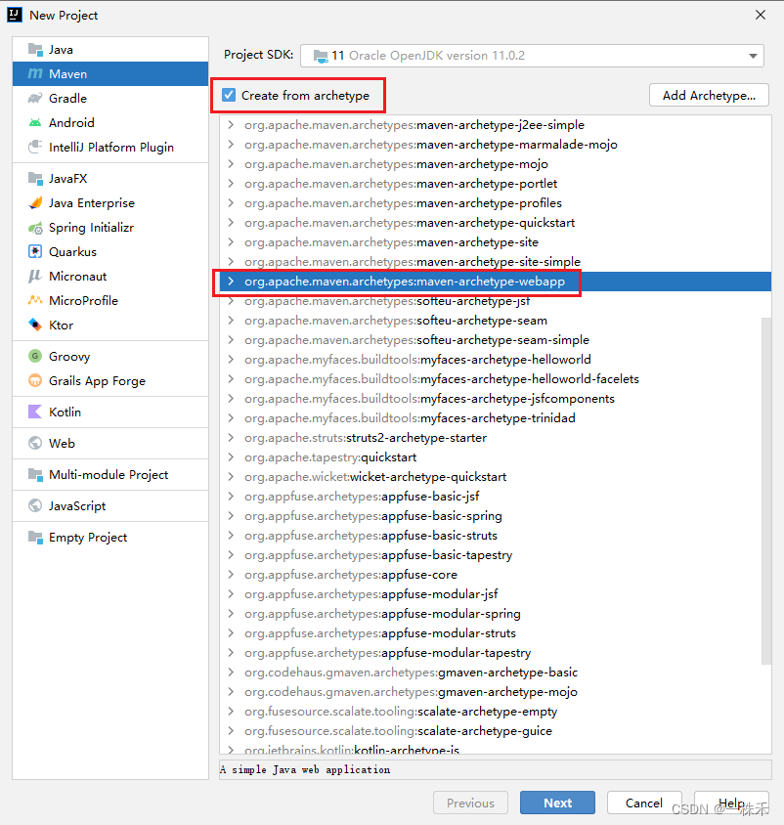Click the Web globe icon
Image resolution: width=784 pixels, height=825 pixels.
[x=35, y=443]
